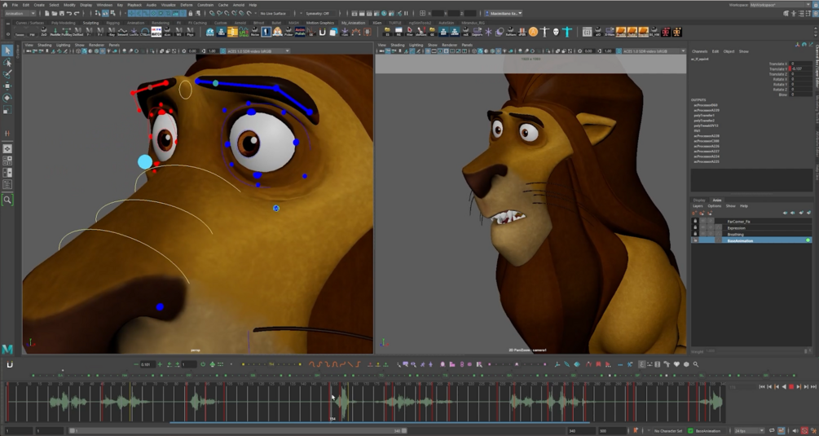Click the Anim Polish shelf icon
819x436 pixels.
(x=300, y=33)
